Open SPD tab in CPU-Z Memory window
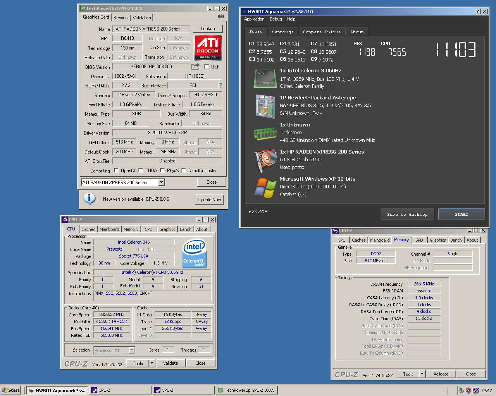This screenshot has width=496, height=396. (x=419, y=240)
